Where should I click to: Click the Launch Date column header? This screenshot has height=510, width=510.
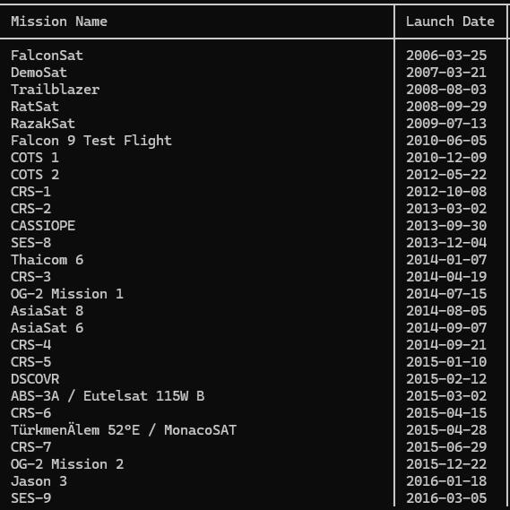click(450, 22)
